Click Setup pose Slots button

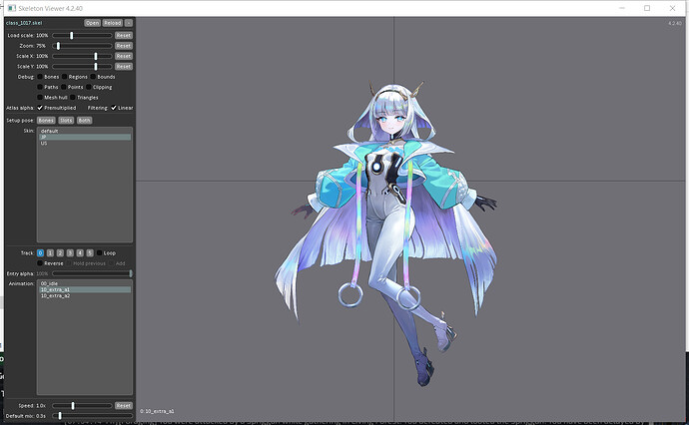coord(66,121)
